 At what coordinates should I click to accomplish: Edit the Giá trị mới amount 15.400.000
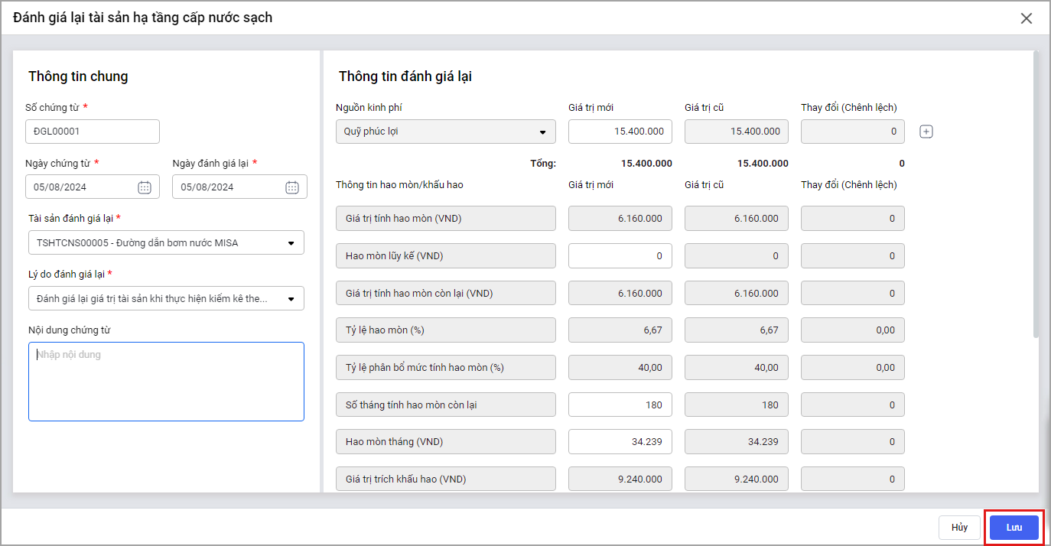click(x=620, y=132)
